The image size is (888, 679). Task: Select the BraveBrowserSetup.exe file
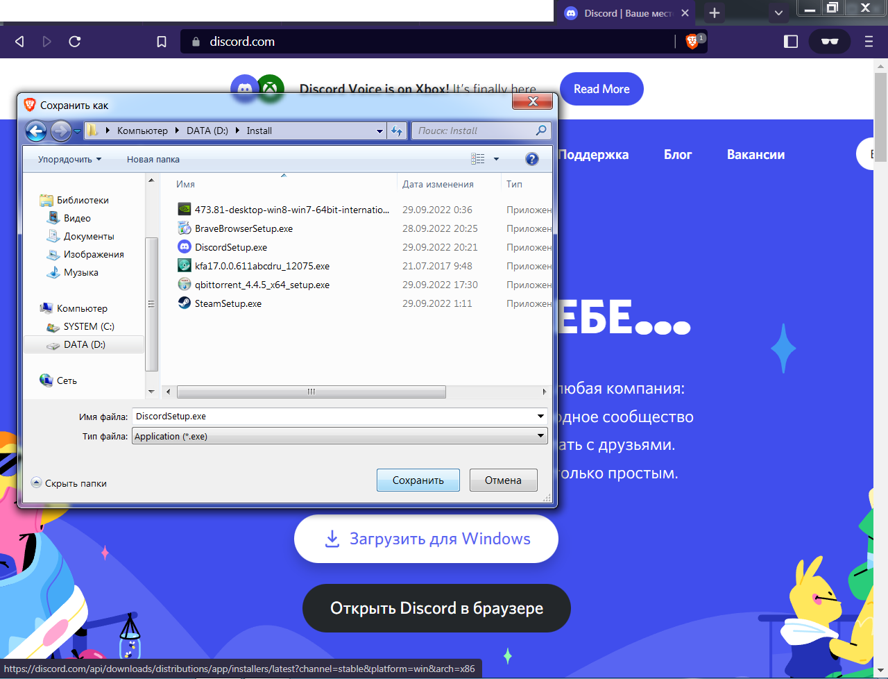pos(235,228)
